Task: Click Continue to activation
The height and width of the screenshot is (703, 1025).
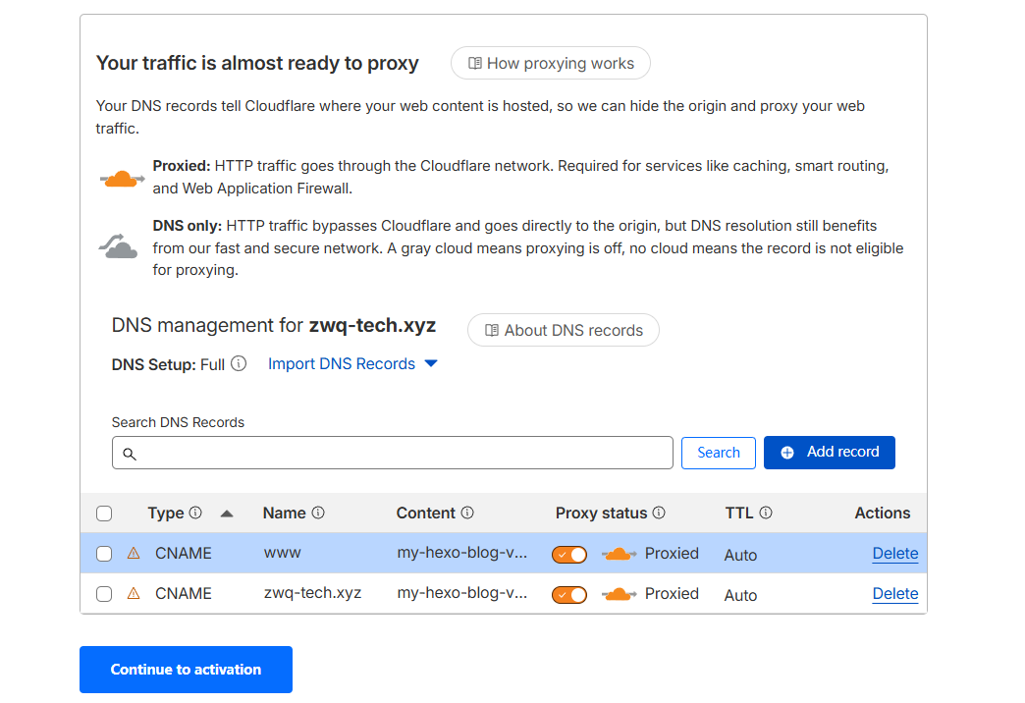Action: point(186,669)
